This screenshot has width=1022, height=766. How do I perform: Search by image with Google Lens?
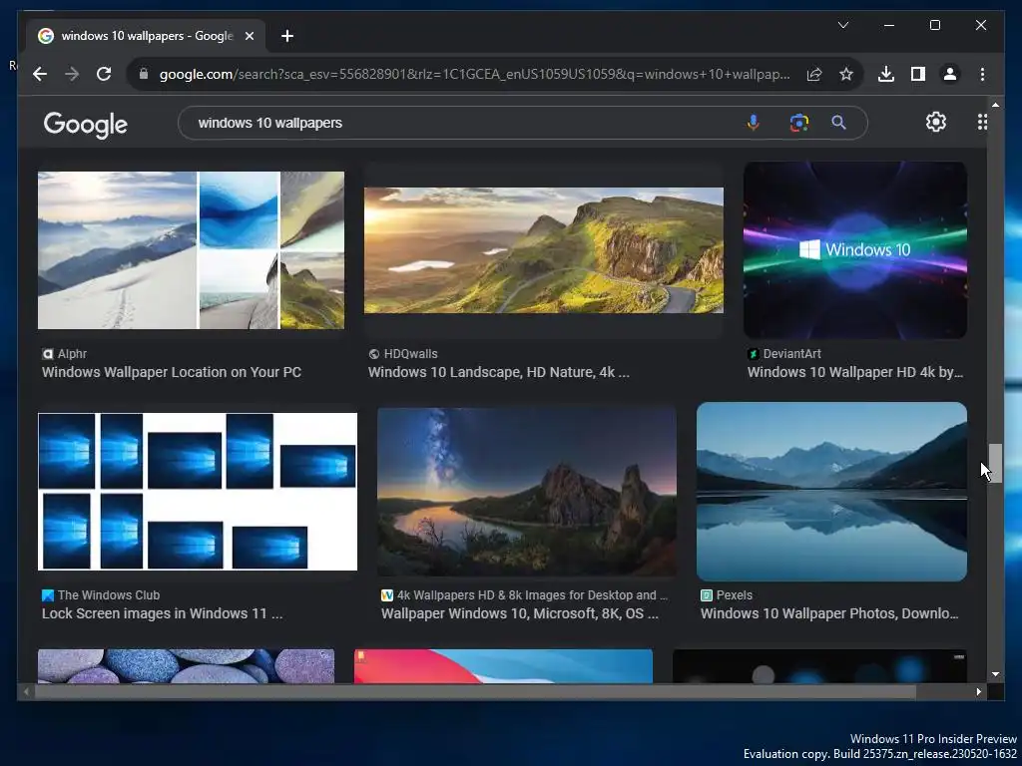(x=799, y=123)
